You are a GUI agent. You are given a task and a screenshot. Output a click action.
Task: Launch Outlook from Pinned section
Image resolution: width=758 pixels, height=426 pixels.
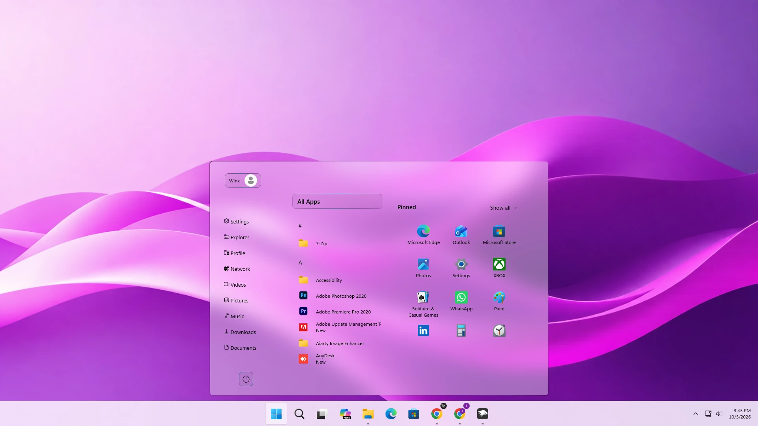tap(461, 235)
